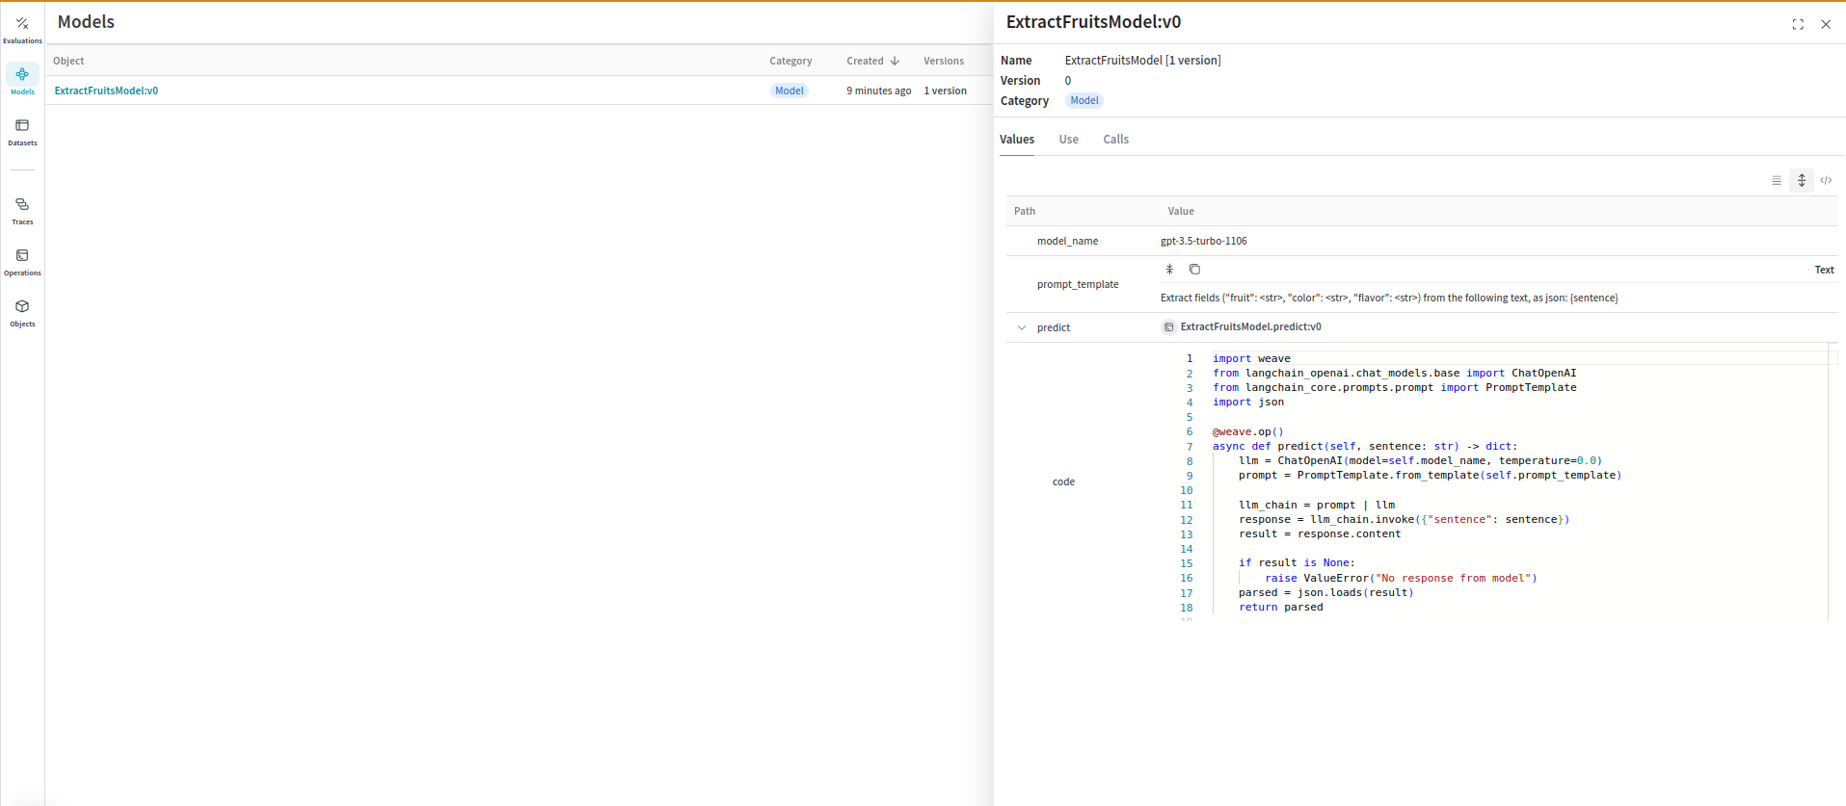The width and height of the screenshot is (1846, 806).
Task: Open the ExtractFruitsModel.predict:v0 operation link
Action: tap(1250, 326)
